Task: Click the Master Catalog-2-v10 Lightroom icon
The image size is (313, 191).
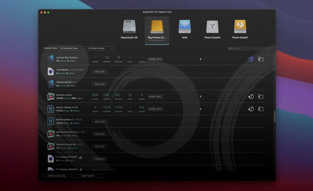Action: pyautogui.click(x=51, y=109)
